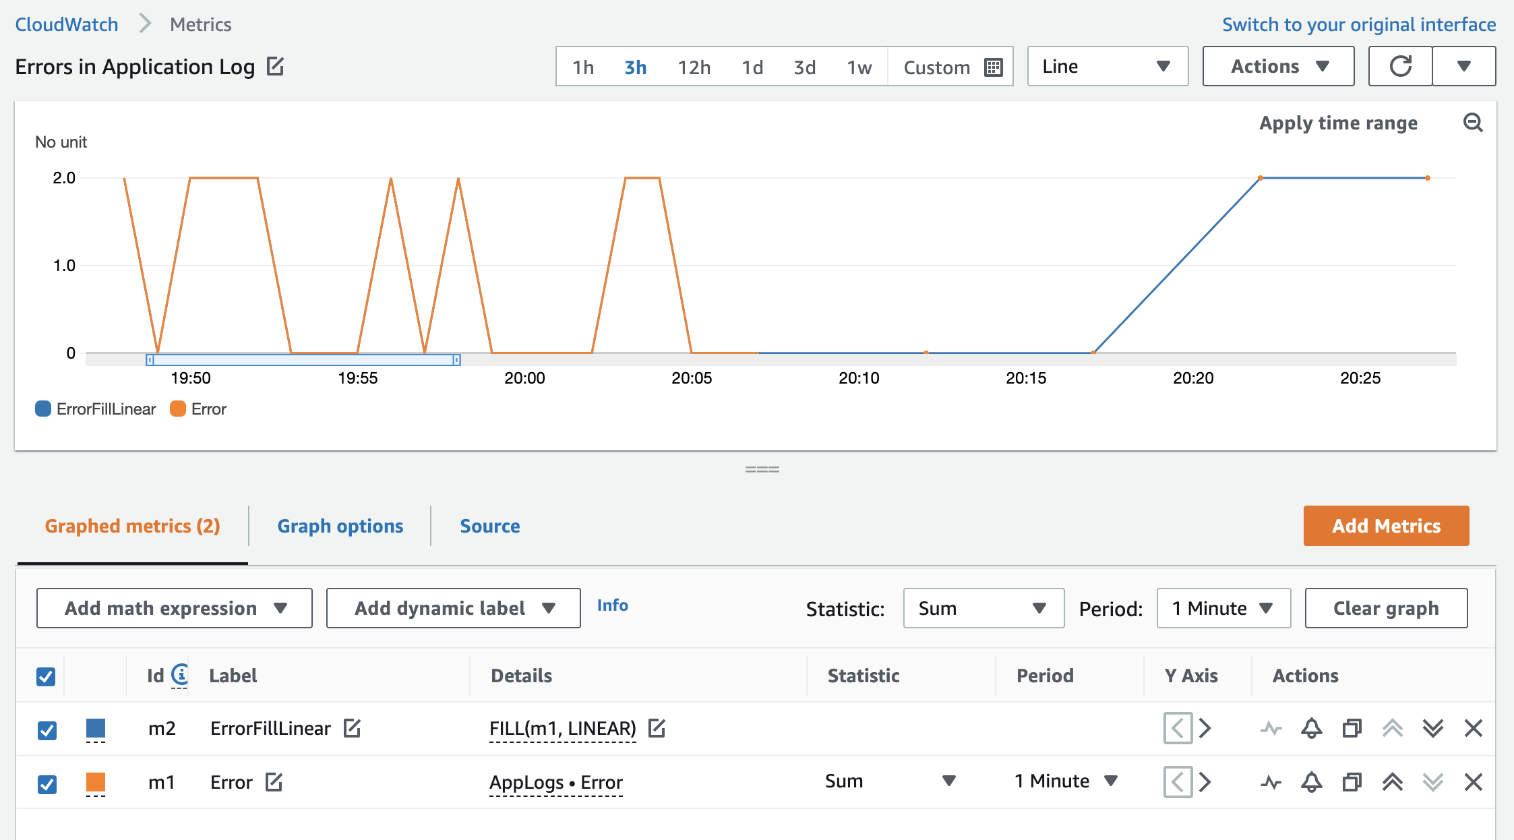
Task: Click the Add Metrics button
Action: (x=1386, y=526)
